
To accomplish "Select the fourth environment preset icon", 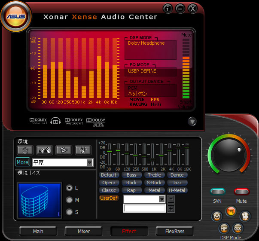I will (x=82, y=150).
